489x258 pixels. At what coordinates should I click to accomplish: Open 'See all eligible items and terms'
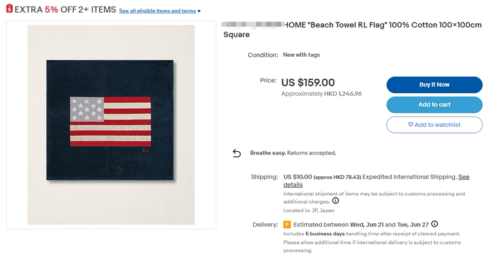[157, 11]
